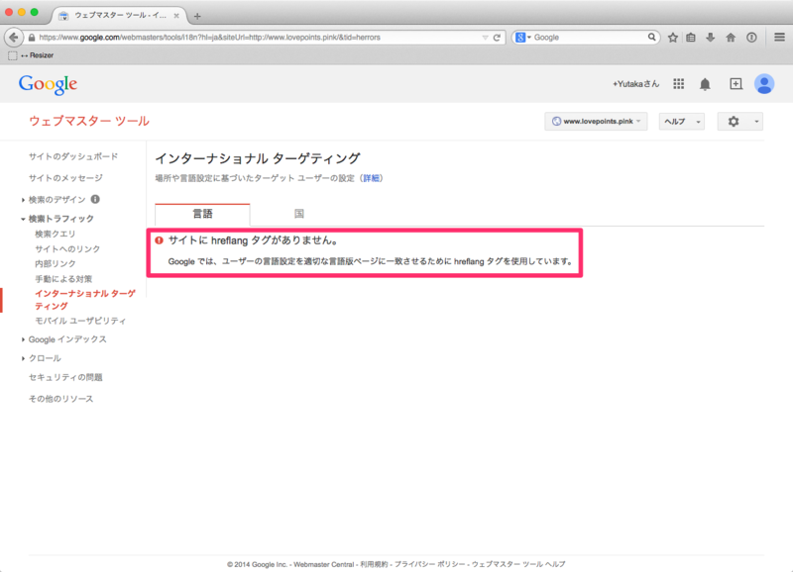Click the browser back arrow button

(14, 38)
